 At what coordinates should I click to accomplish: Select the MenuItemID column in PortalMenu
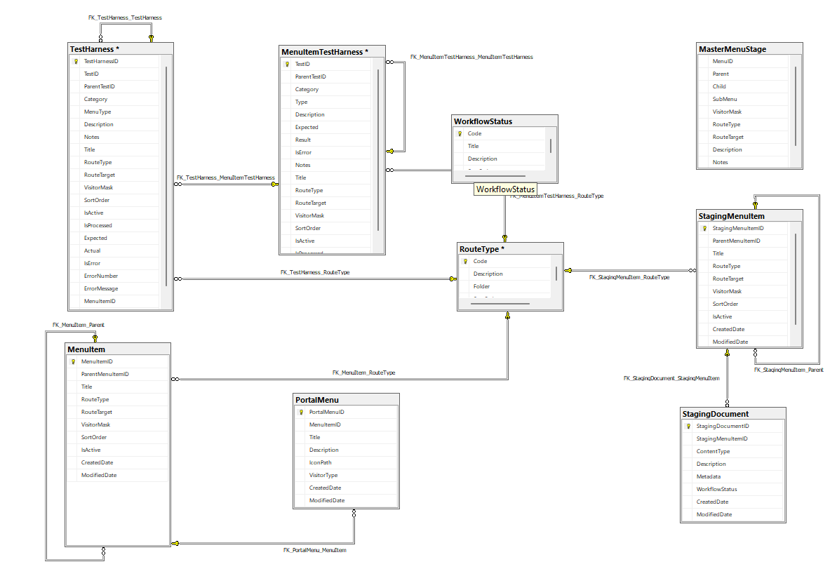pos(347,425)
